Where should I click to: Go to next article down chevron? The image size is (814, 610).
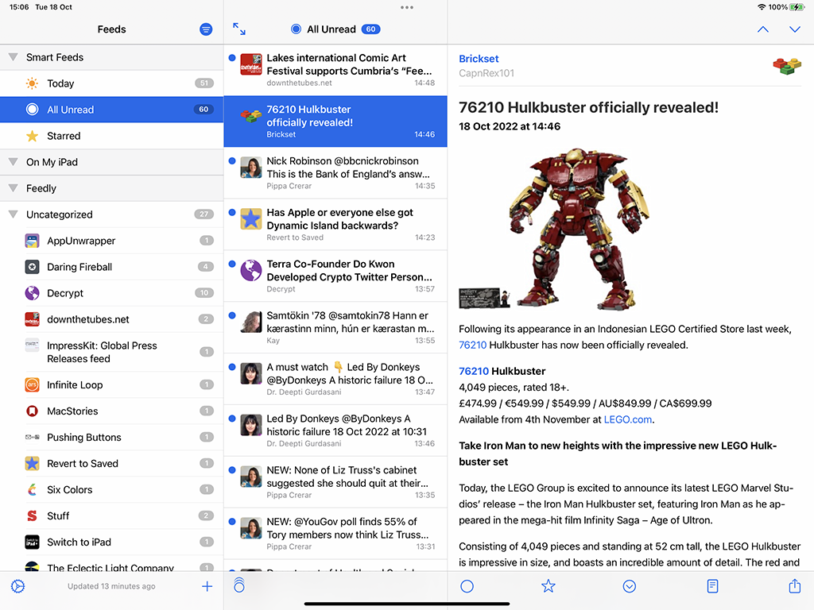coord(795,29)
